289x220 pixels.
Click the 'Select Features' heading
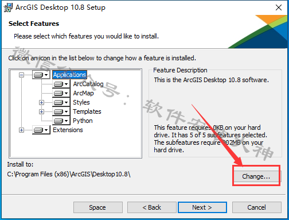click(x=34, y=24)
